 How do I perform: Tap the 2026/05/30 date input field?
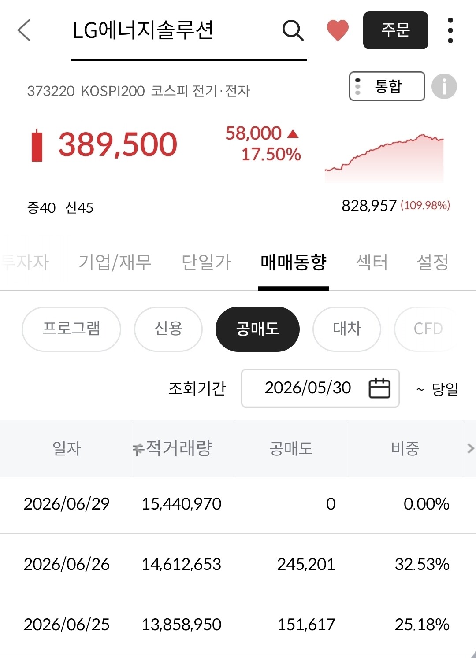tap(320, 388)
